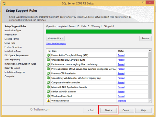Viewport: 156px width, 117px height.
Task: Open Passed link for Consistency validation rule
Action: tap(121, 78)
